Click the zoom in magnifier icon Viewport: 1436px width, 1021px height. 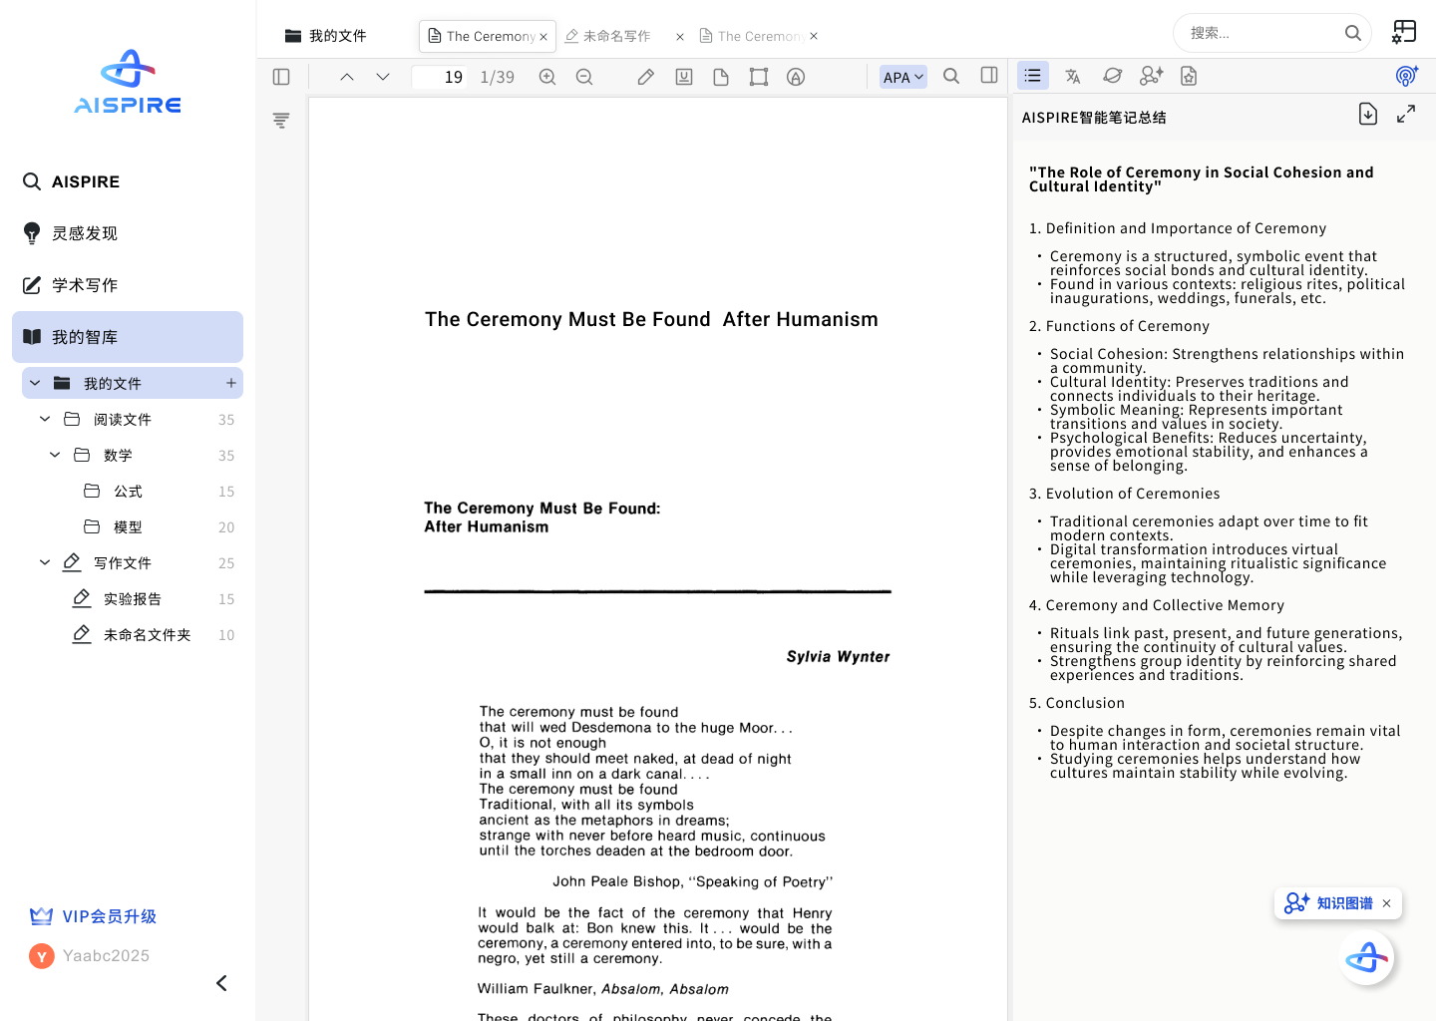[547, 77]
